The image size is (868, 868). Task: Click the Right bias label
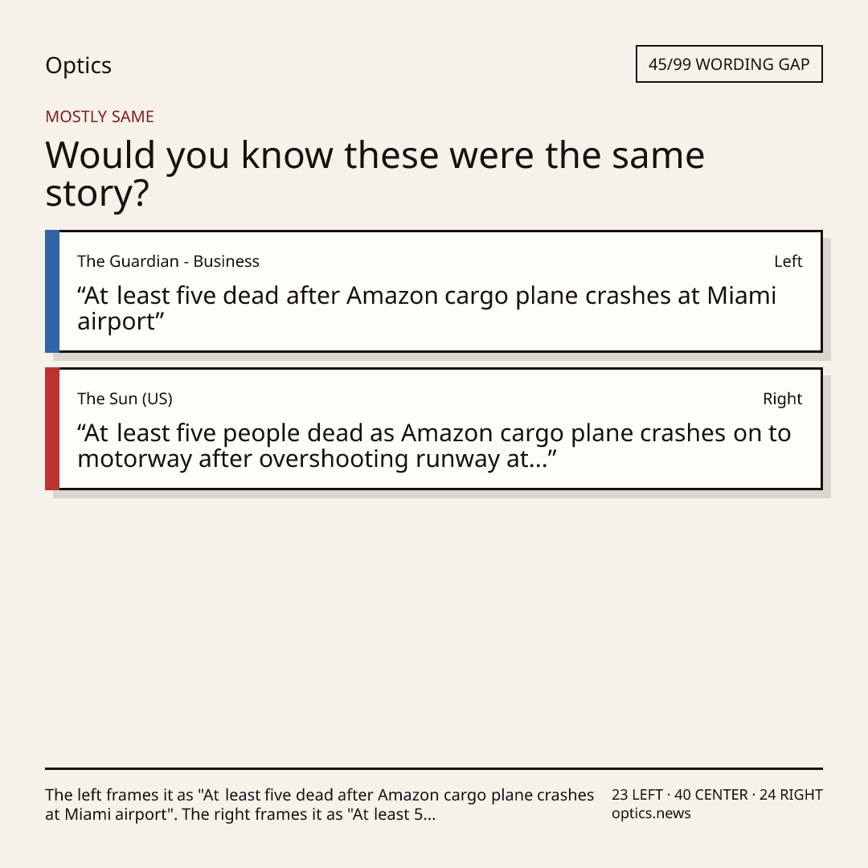(783, 399)
